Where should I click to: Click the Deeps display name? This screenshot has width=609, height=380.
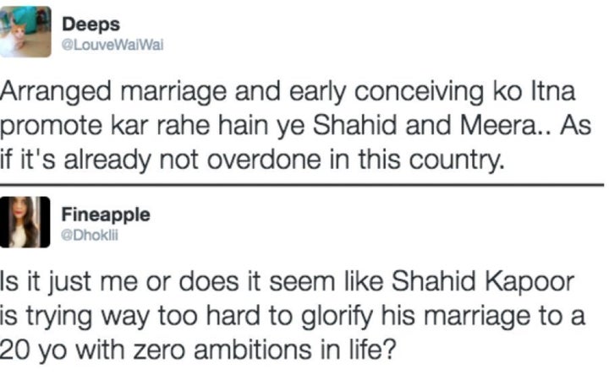(91, 24)
